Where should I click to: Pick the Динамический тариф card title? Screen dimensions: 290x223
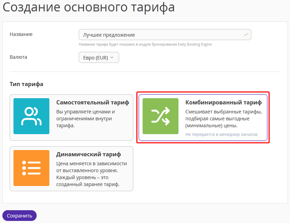(x=89, y=154)
